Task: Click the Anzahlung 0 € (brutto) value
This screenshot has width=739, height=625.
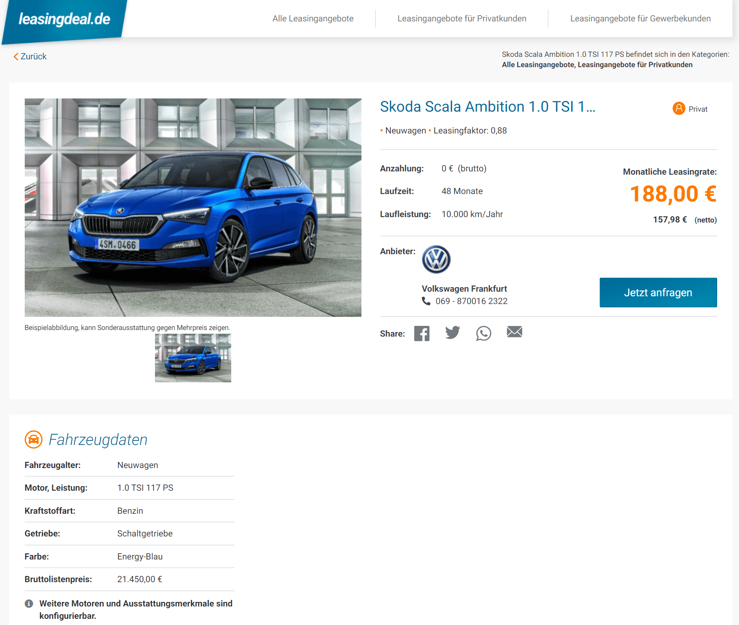Action: 464,169
